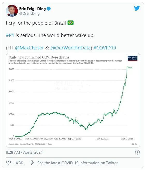
Task: Open the @OurWorldInData mention
Action: [x=71, y=48]
